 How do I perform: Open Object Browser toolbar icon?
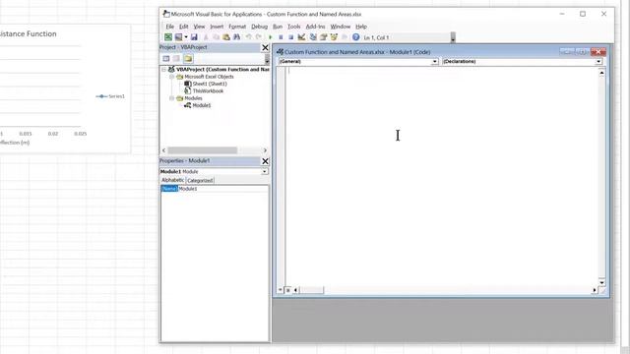point(334,37)
